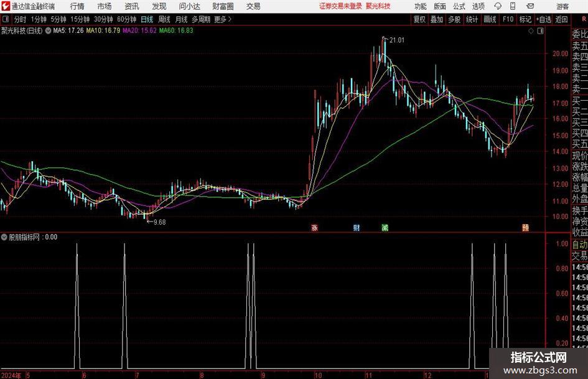Screen dimensions: 588x379
Task: Open the 市场 menu
Action: (x=105, y=6)
